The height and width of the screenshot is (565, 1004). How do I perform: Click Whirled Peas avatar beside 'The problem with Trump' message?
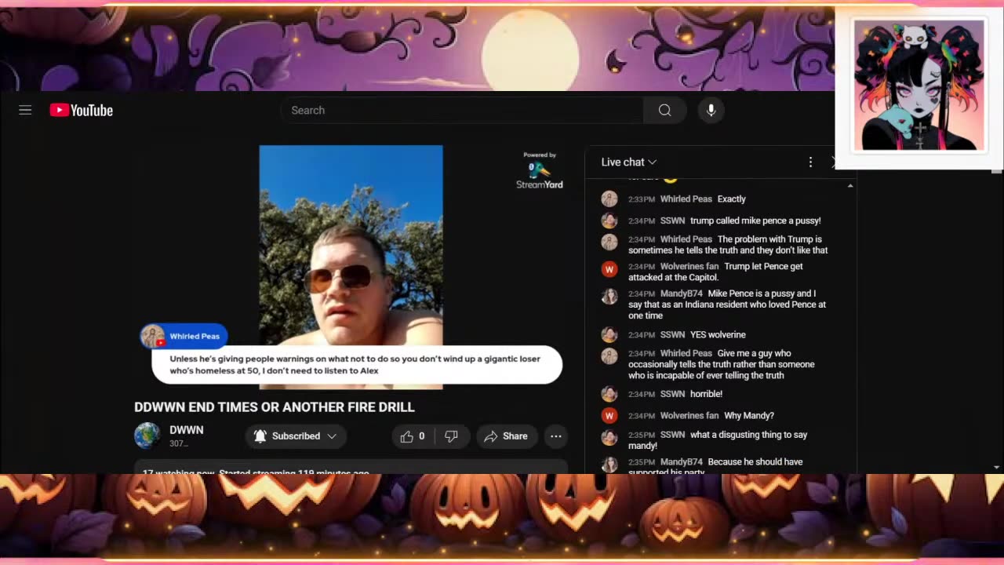point(609,242)
